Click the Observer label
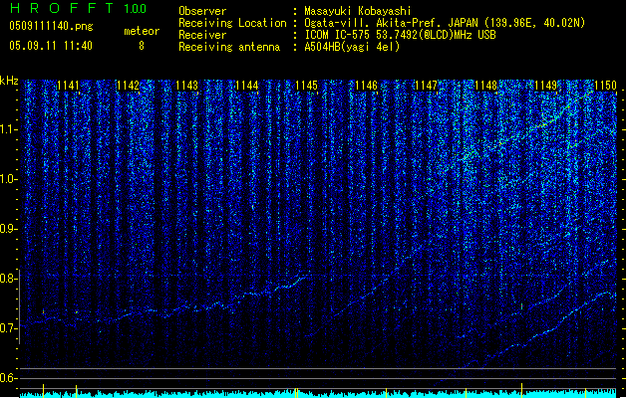The width and height of the screenshot is (627, 398). pyautogui.click(x=202, y=11)
